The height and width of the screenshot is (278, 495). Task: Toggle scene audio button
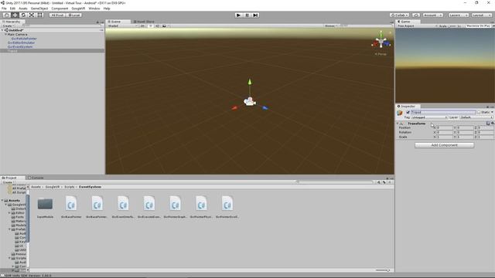pos(158,25)
